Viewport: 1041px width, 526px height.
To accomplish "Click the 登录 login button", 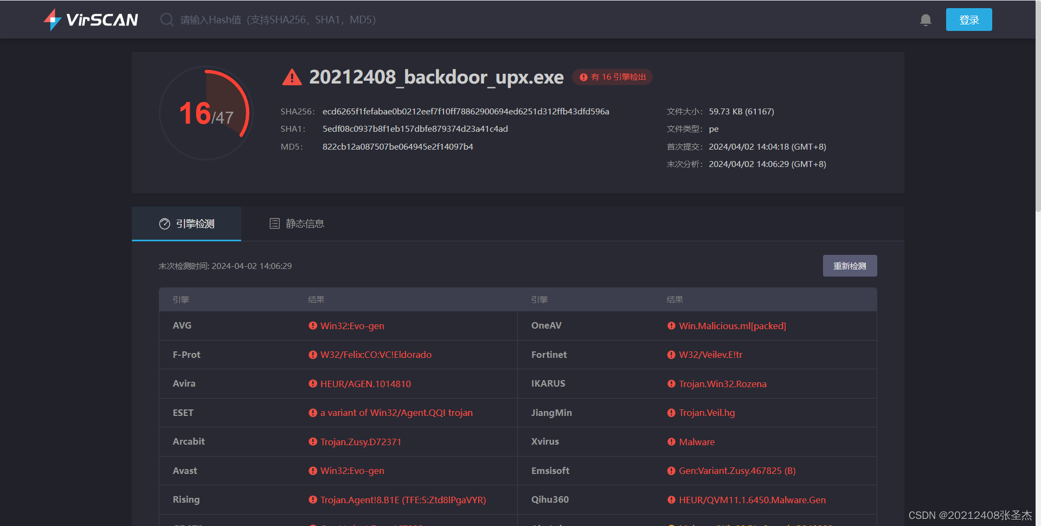I will point(969,20).
